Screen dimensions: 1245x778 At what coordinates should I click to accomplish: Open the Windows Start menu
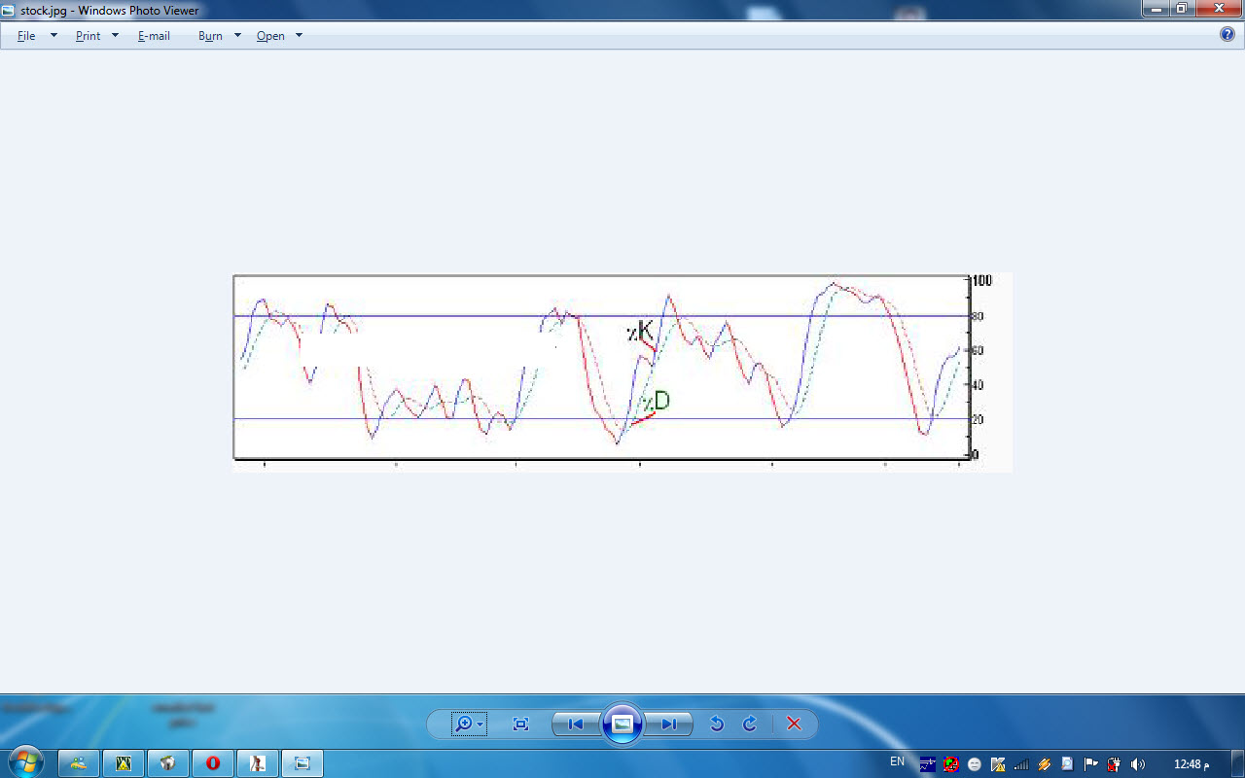[25, 763]
